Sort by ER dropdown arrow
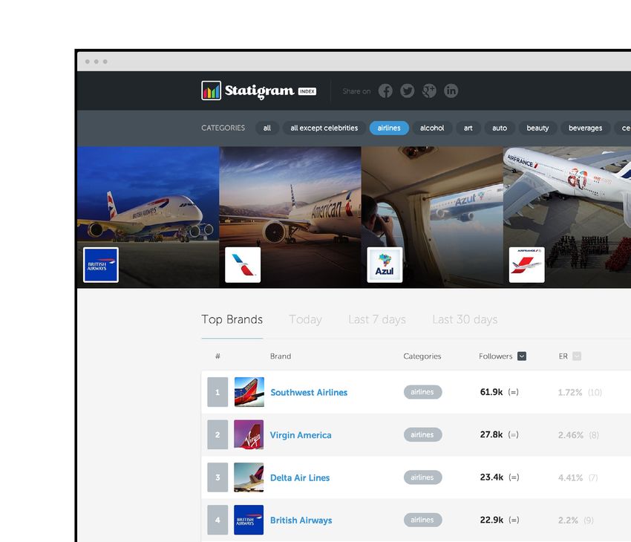The width and height of the screenshot is (631, 542). tap(577, 356)
